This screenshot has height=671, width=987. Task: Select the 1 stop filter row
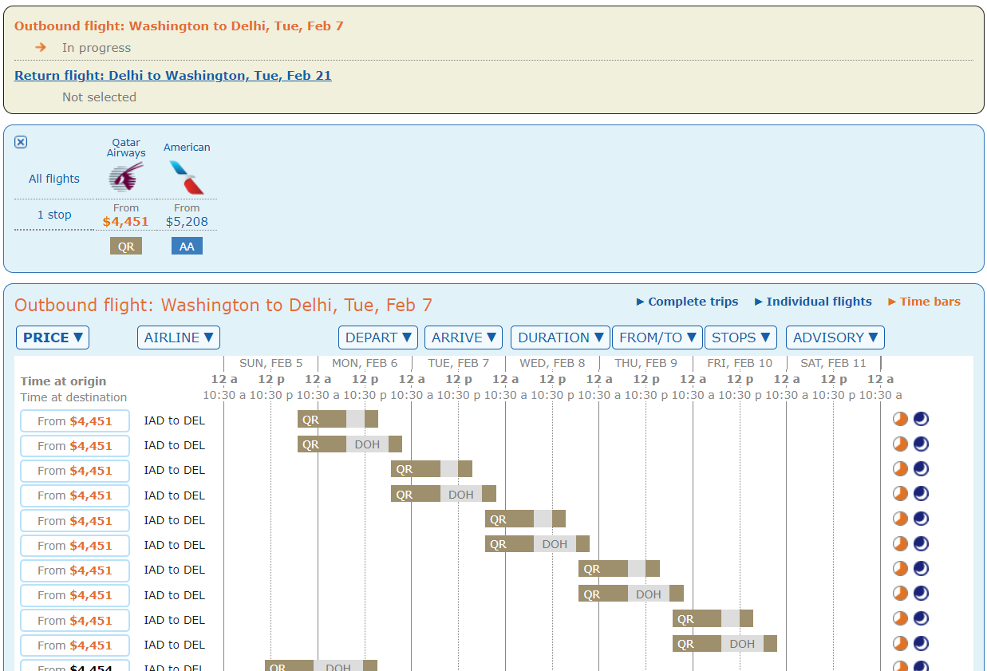54,215
